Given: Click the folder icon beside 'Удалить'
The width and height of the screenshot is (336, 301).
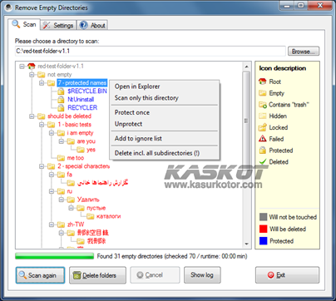Looking at the screenshot, I should pyautogui.click(x=71, y=200).
